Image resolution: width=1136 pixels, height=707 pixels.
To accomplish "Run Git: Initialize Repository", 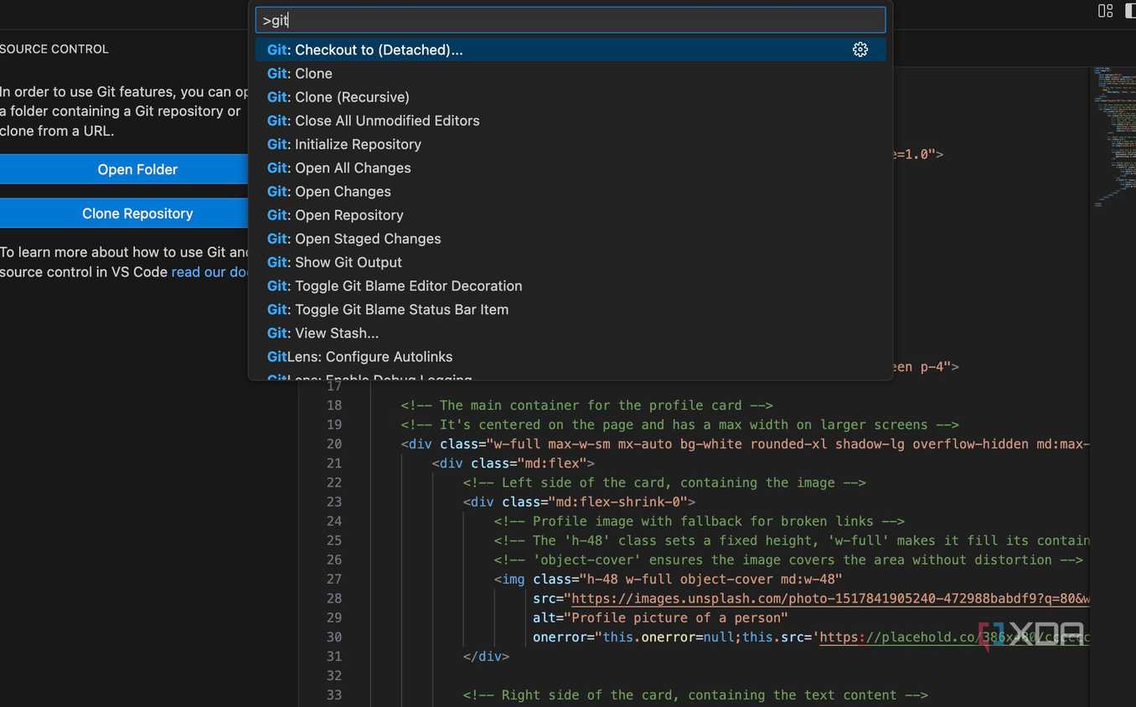I will click(x=571, y=144).
